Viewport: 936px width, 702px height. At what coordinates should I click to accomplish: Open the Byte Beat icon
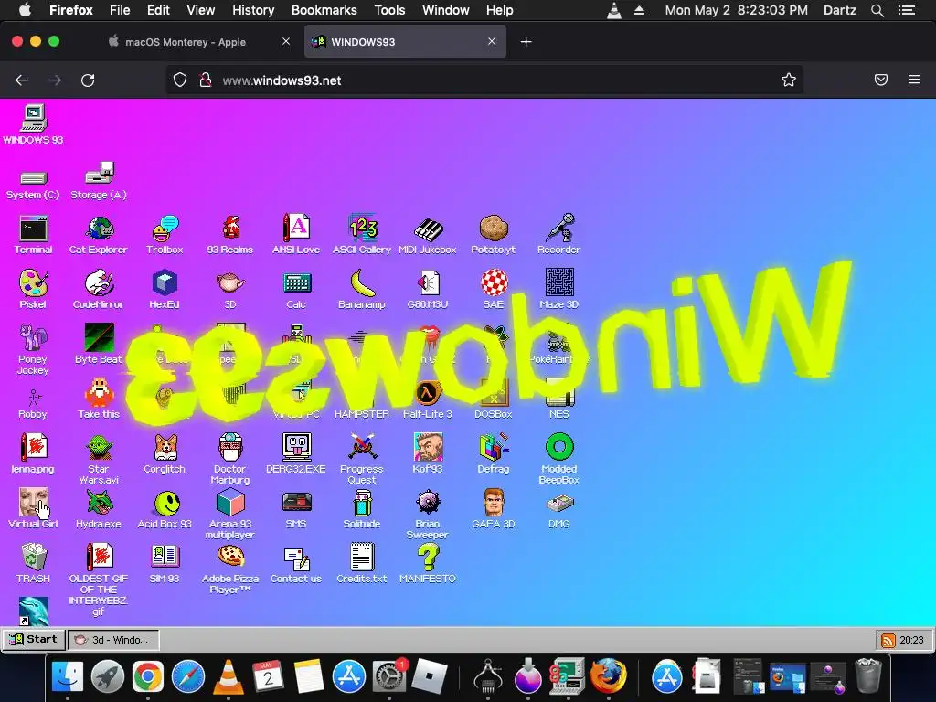pos(99,345)
